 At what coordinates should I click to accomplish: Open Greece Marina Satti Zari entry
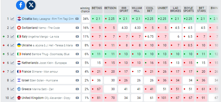click(48, 89)
